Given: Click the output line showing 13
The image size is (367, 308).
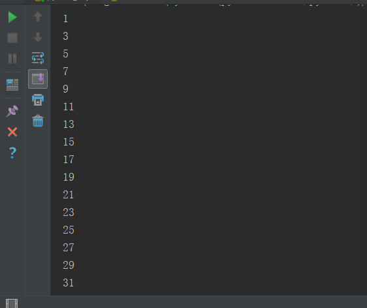Looking at the screenshot, I should pyautogui.click(x=69, y=124).
